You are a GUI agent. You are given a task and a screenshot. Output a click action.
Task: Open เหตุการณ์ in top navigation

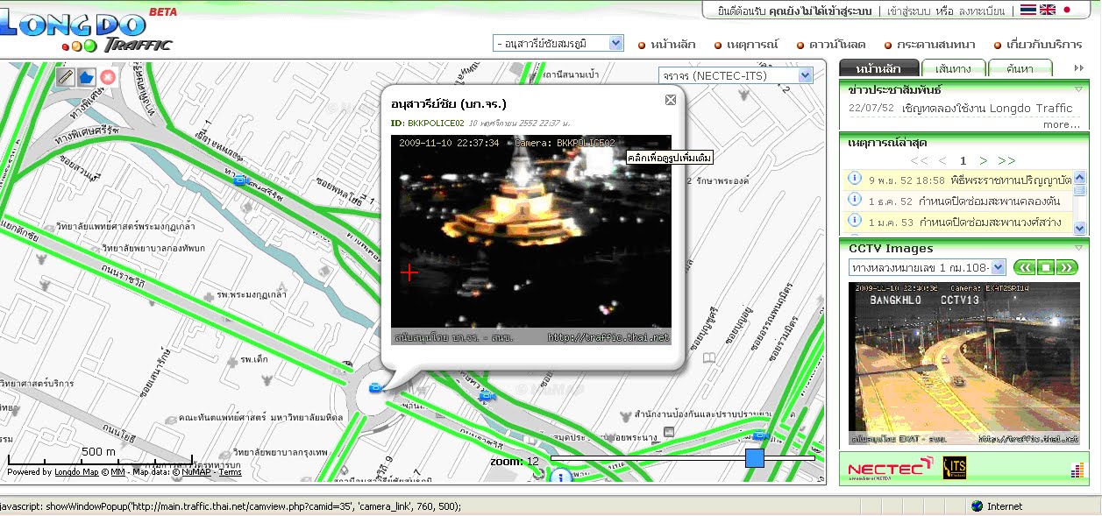point(753,45)
